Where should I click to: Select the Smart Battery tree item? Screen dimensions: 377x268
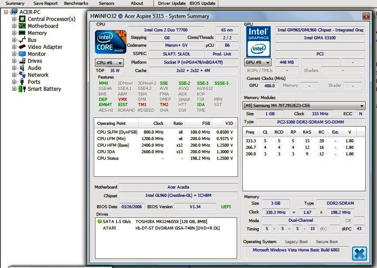[44, 89]
